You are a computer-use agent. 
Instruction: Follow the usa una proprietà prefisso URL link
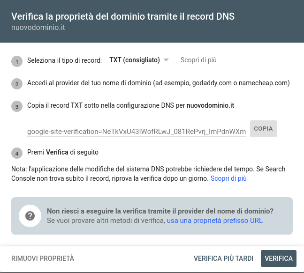point(214,220)
